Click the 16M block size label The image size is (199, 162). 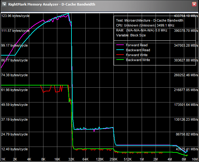[195, 159]
